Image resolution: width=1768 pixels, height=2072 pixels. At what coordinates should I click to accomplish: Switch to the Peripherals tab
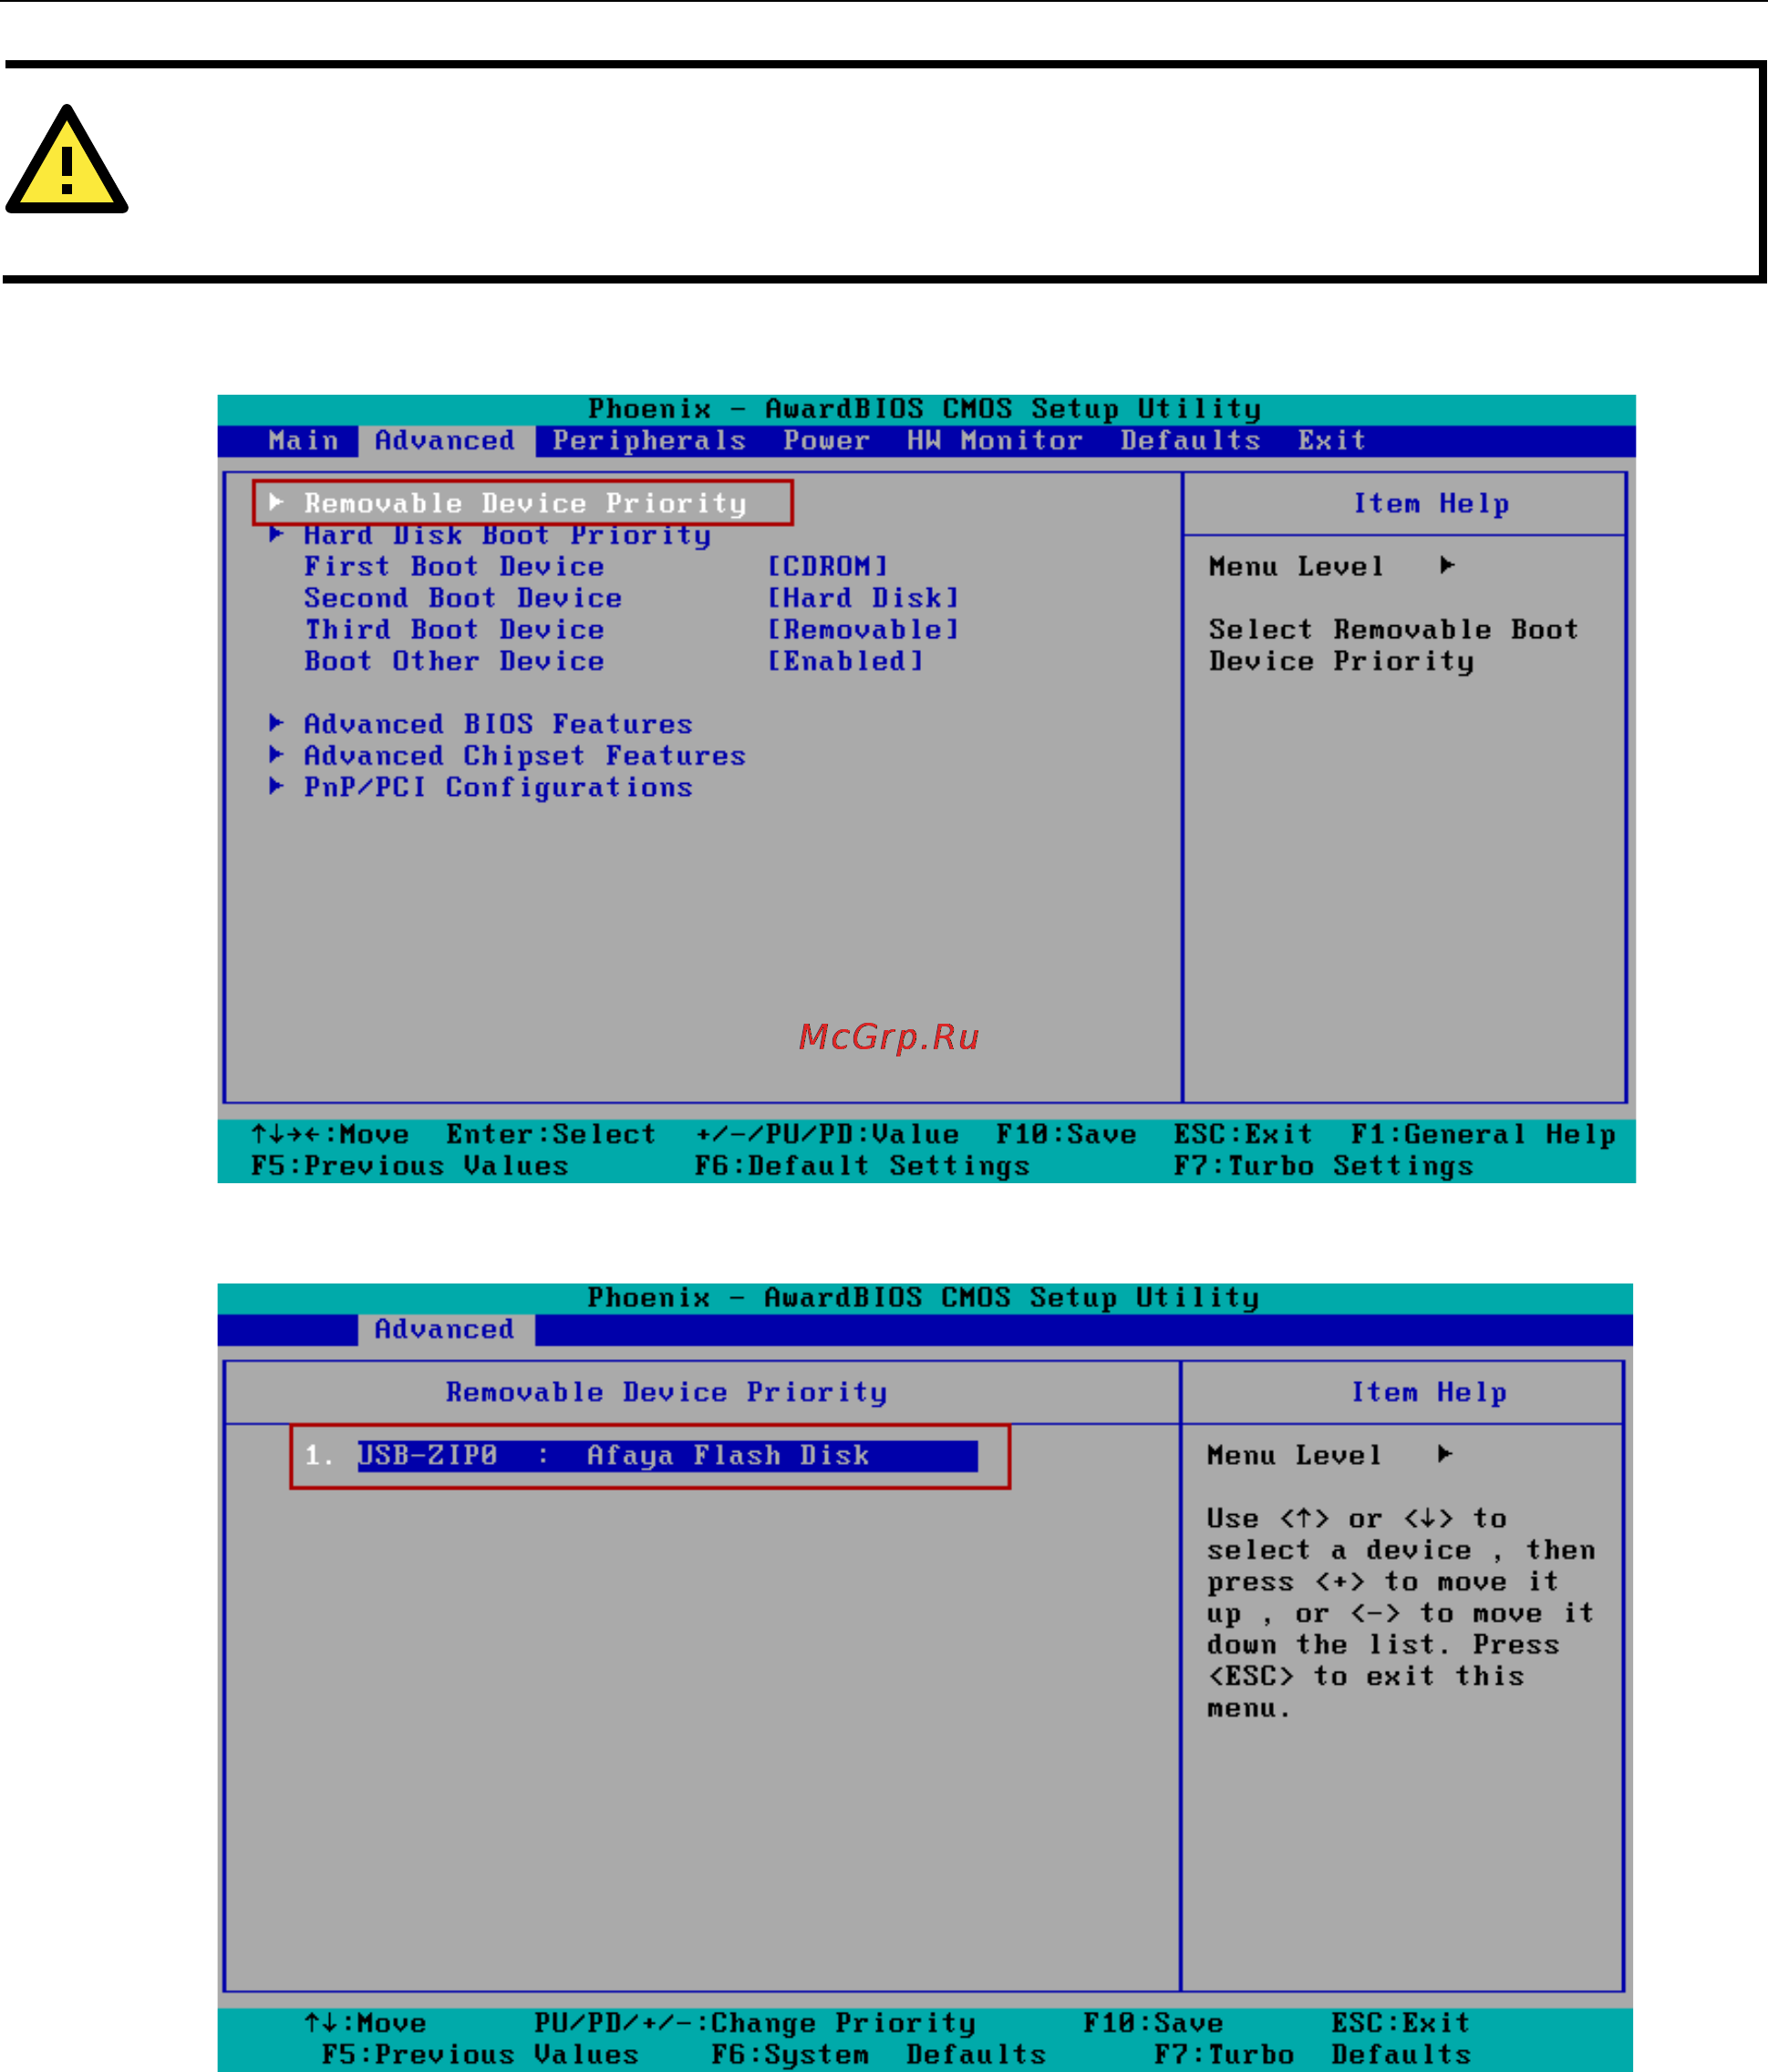tap(649, 440)
